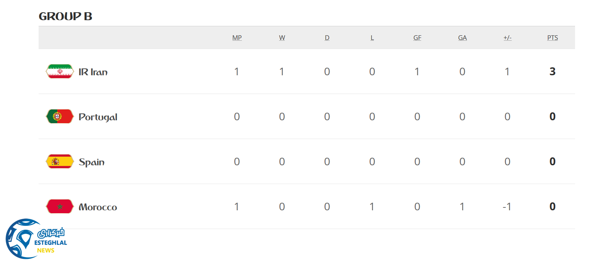Click IR Iran's points value 3
614x269 pixels.
tap(552, 71)
